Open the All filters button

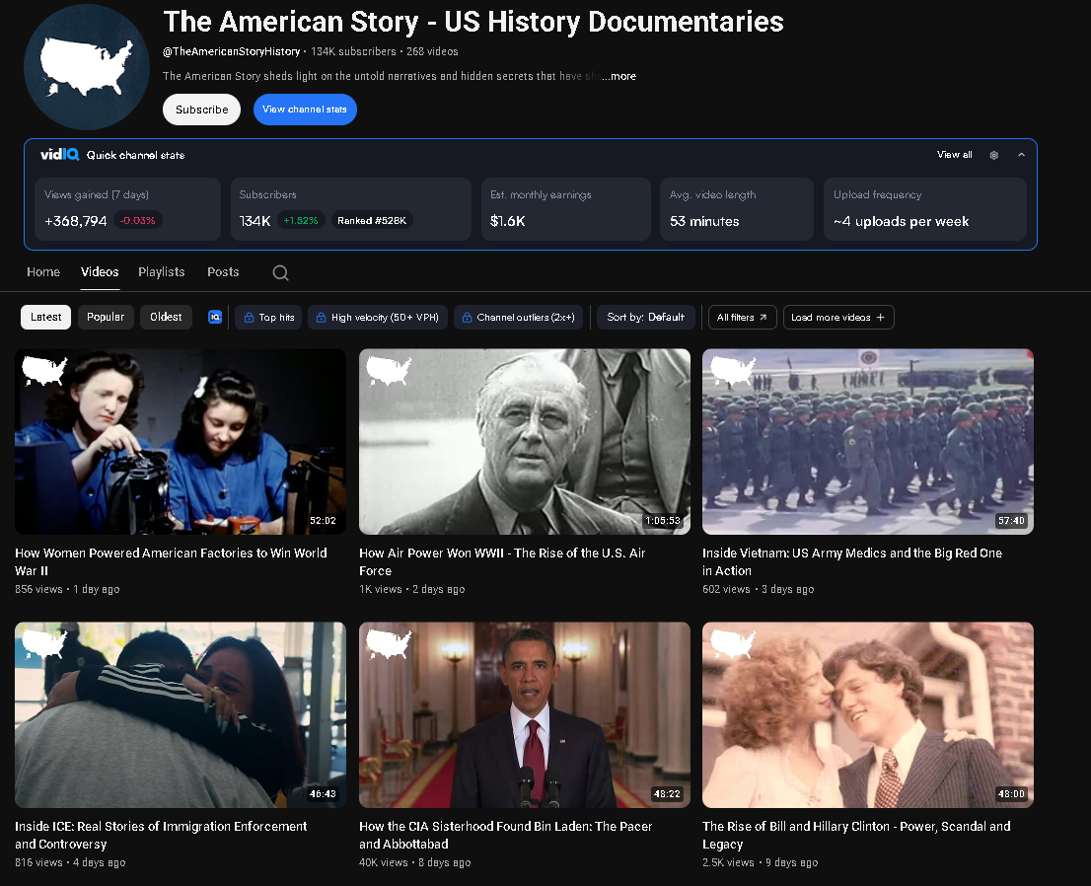tap(742, 318)
